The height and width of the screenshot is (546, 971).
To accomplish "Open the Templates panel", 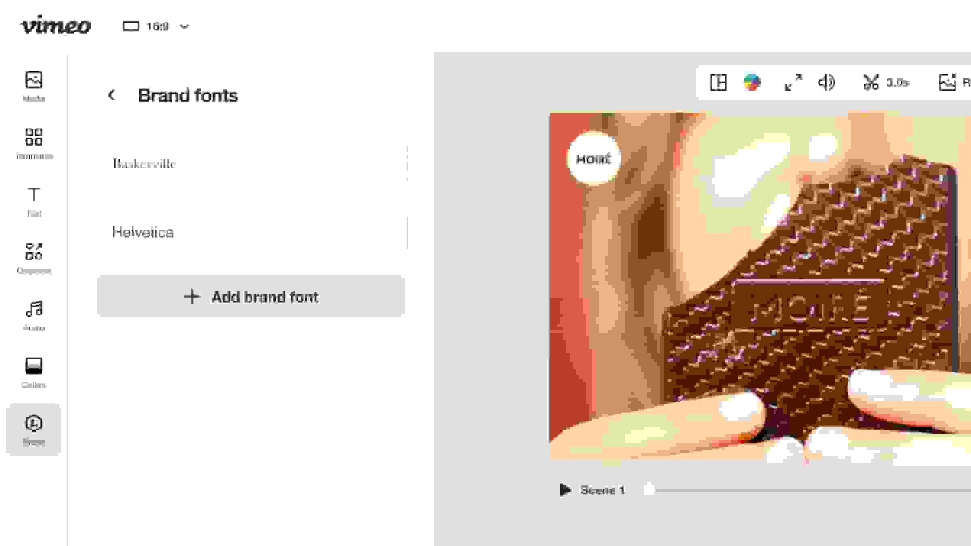I will click(34, 144).
